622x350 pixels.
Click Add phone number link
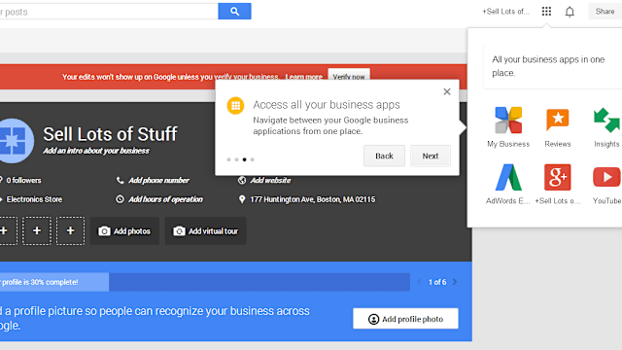[x=158, y=181]
